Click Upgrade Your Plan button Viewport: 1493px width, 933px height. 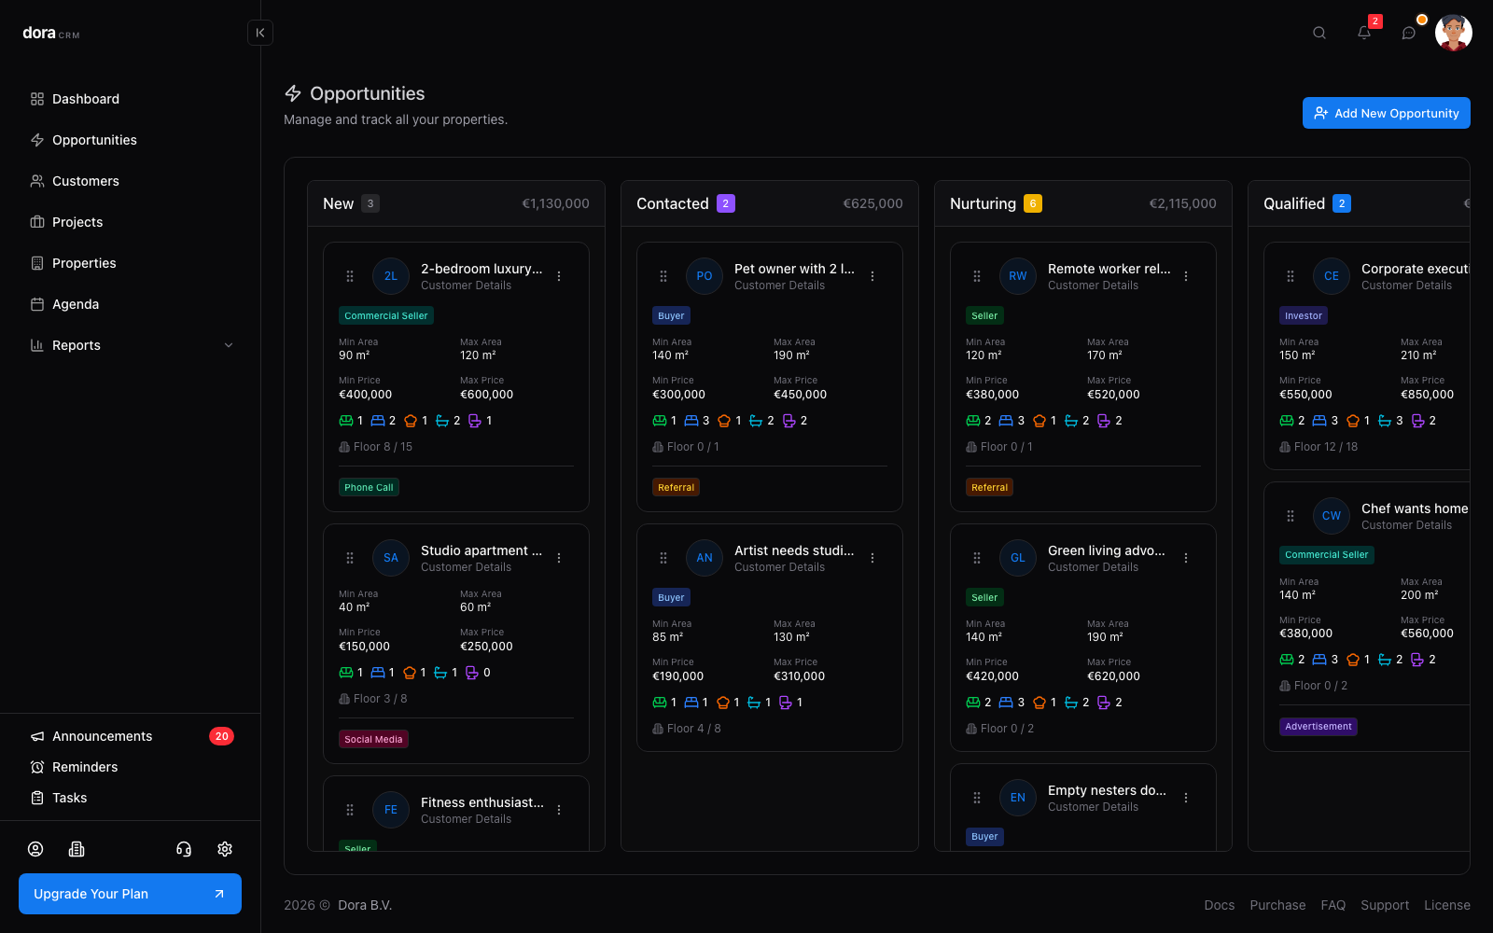tap(130, 894)
